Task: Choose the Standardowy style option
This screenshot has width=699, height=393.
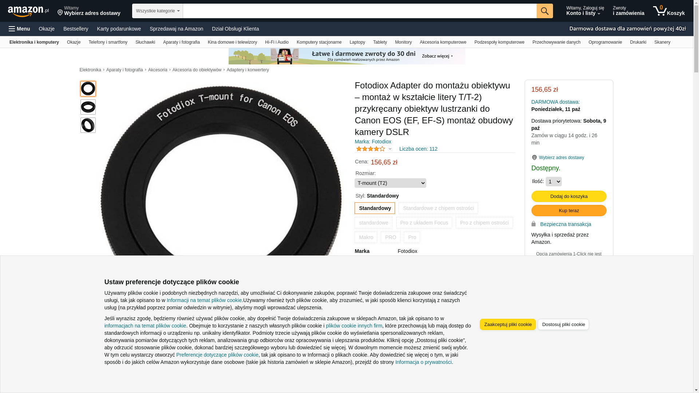Action: (375, 208)
